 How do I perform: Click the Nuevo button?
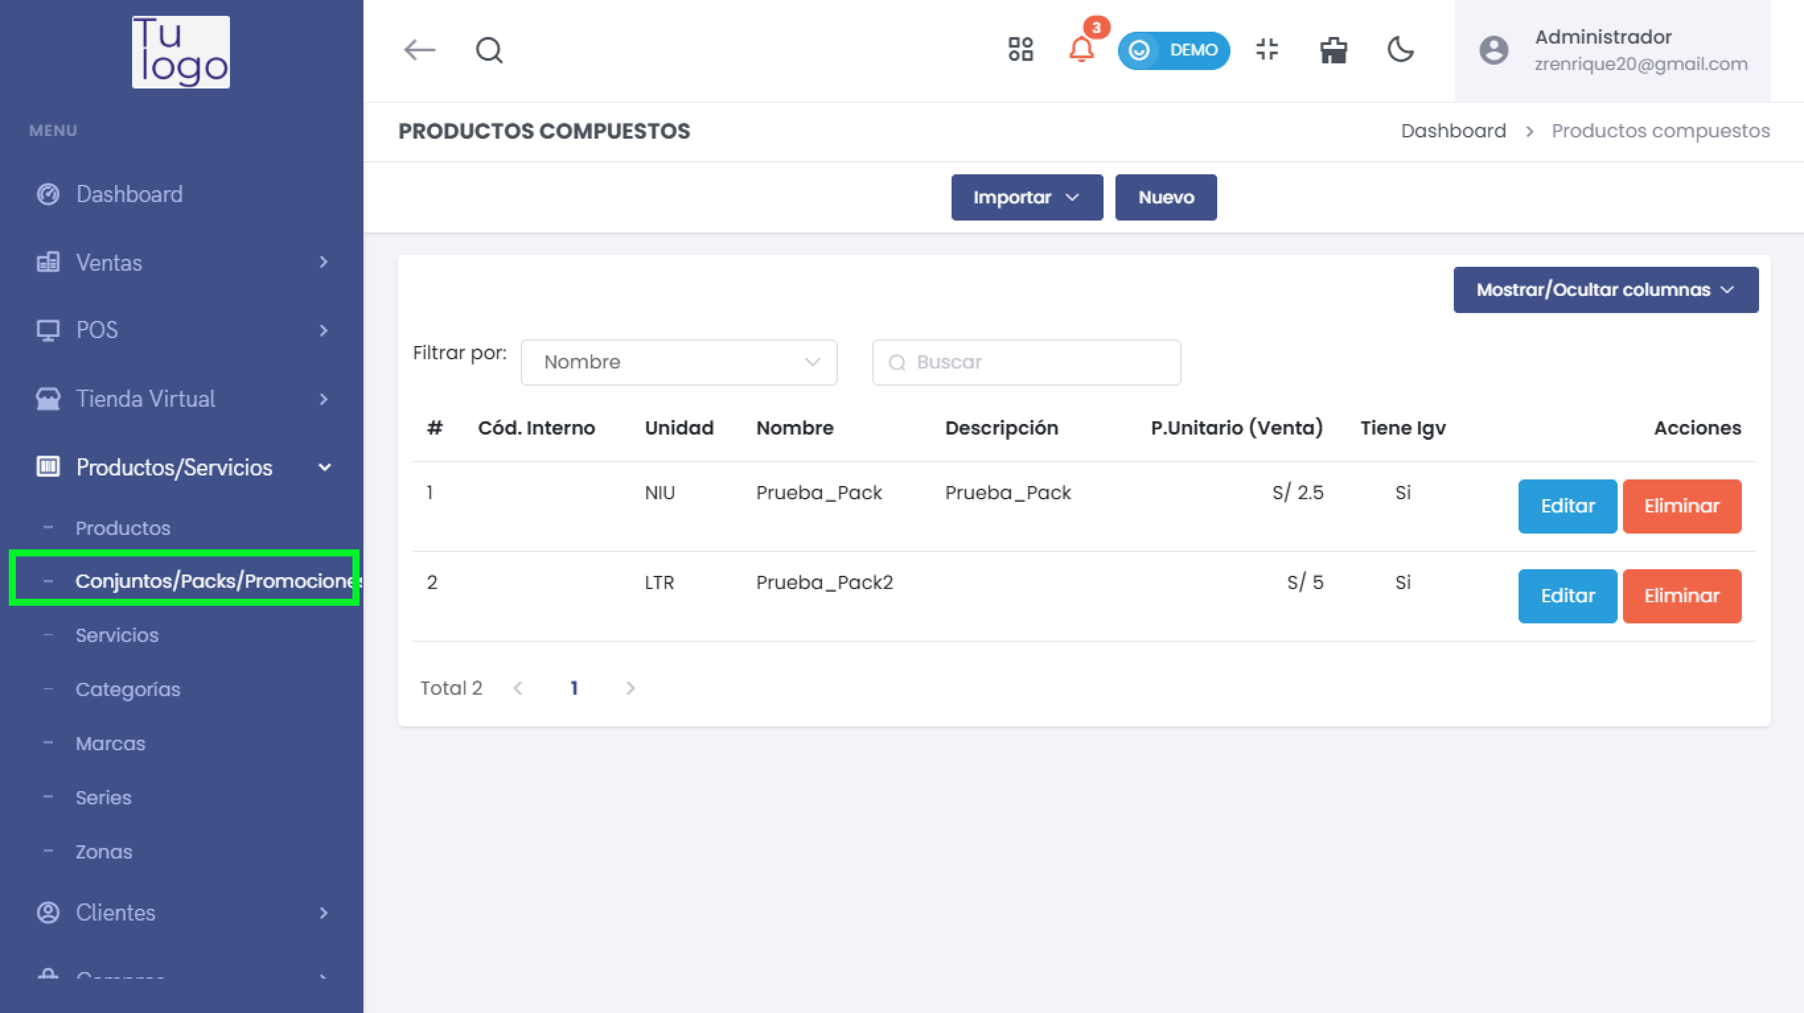click(1165, 197)
